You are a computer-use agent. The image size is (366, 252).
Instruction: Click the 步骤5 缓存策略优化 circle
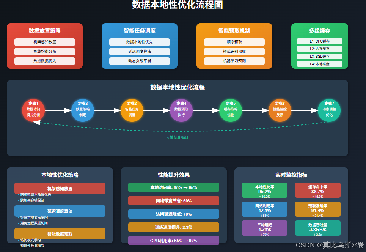click(x=230, y=110)
